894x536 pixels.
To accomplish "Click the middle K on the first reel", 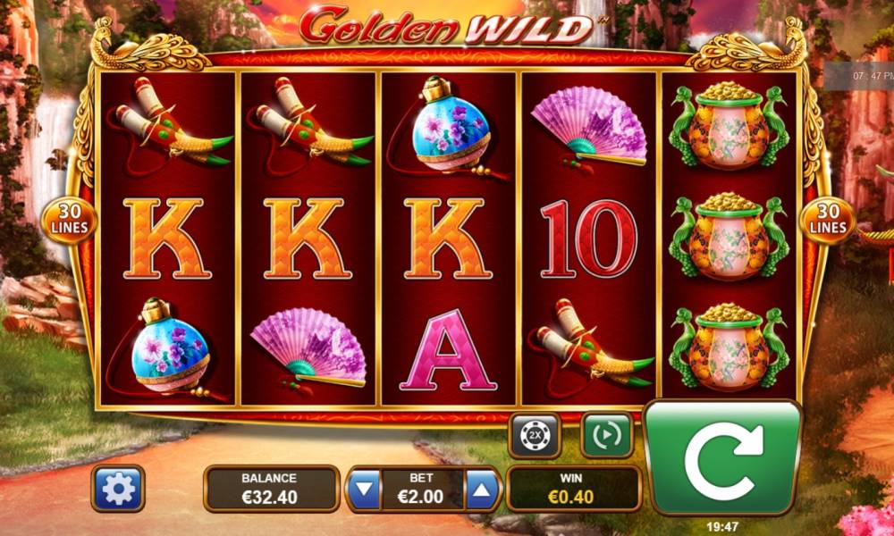I will [x=167, y=239].
